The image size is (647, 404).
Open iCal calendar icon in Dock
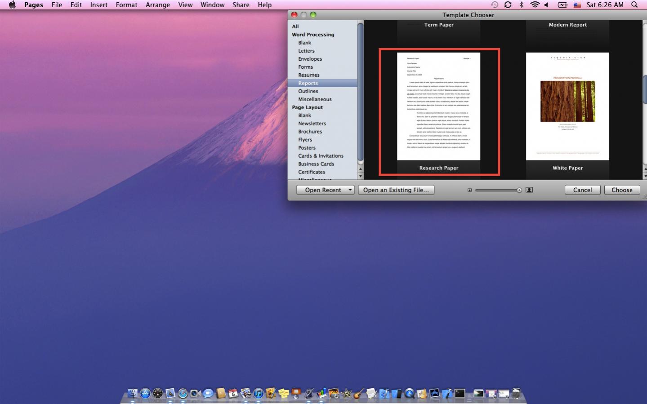click(233, 394)
